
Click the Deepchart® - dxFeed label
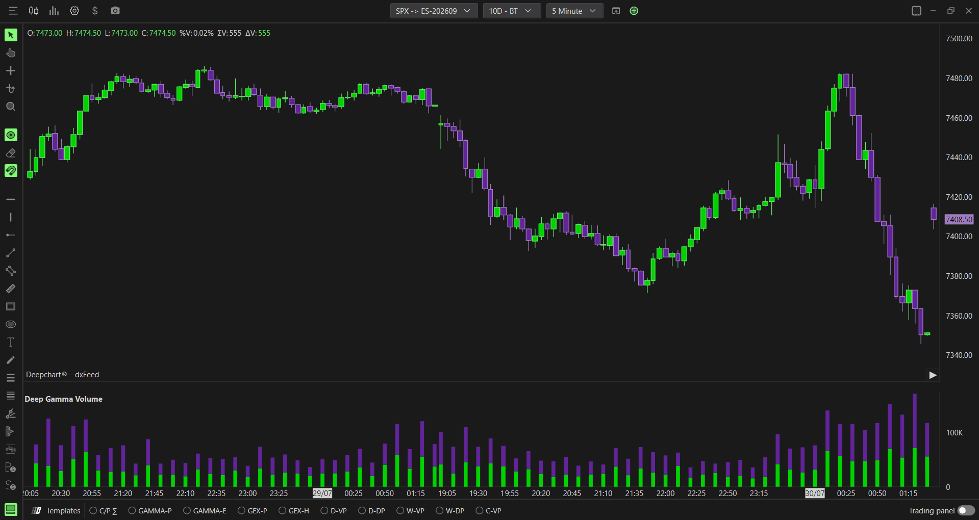coord(62,375)
